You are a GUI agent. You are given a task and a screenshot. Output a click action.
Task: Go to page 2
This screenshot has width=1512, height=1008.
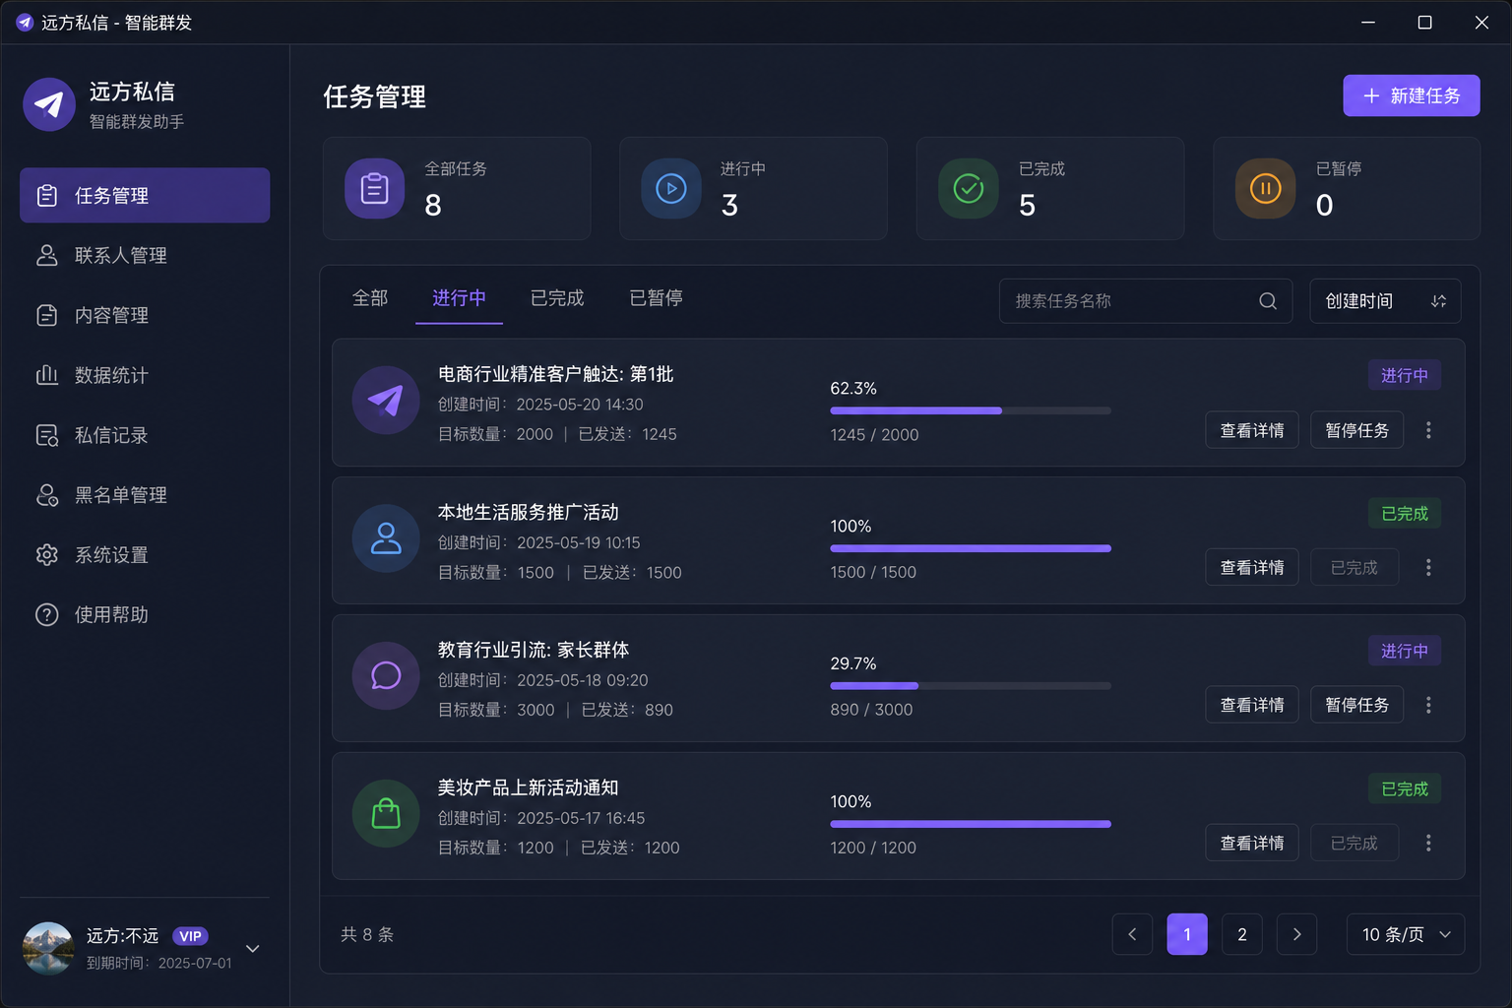1242,934
